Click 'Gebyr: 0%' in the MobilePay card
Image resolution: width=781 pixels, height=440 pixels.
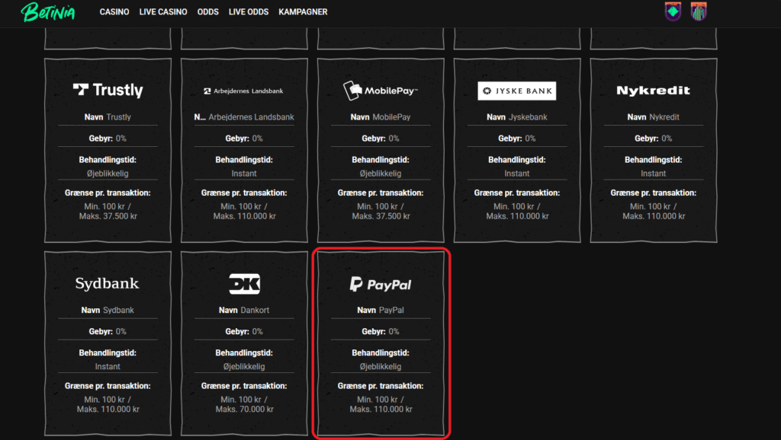click(381, 139)
